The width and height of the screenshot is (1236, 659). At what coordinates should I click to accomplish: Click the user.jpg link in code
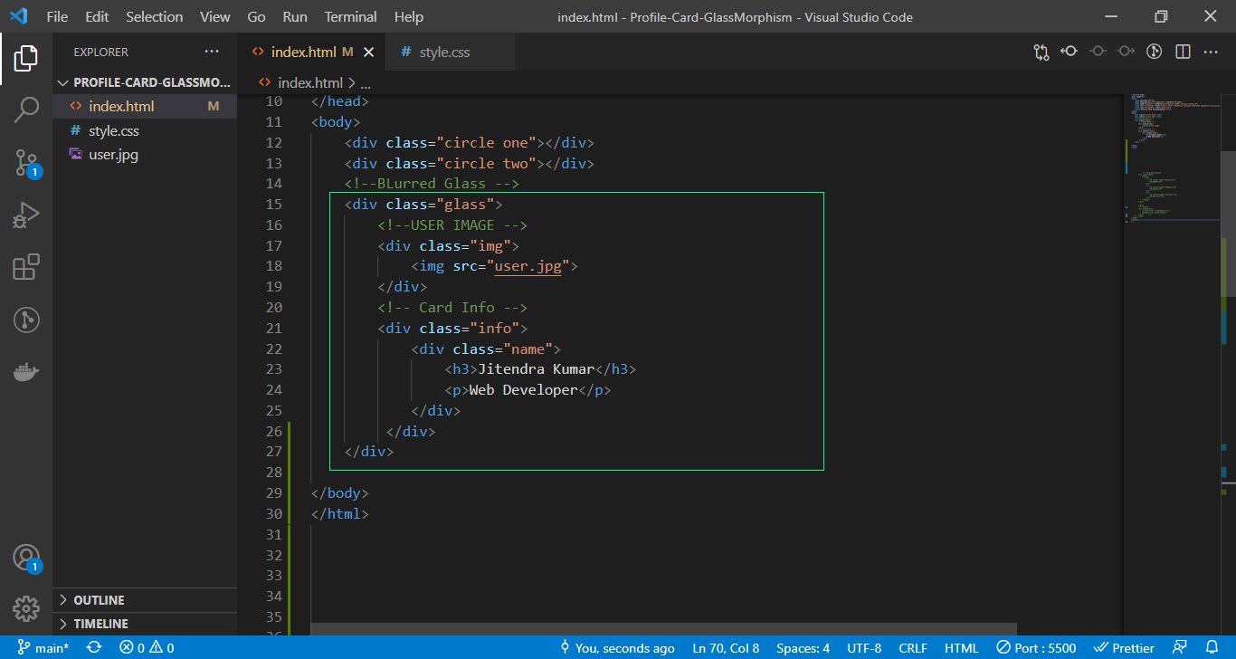(528, 266)
